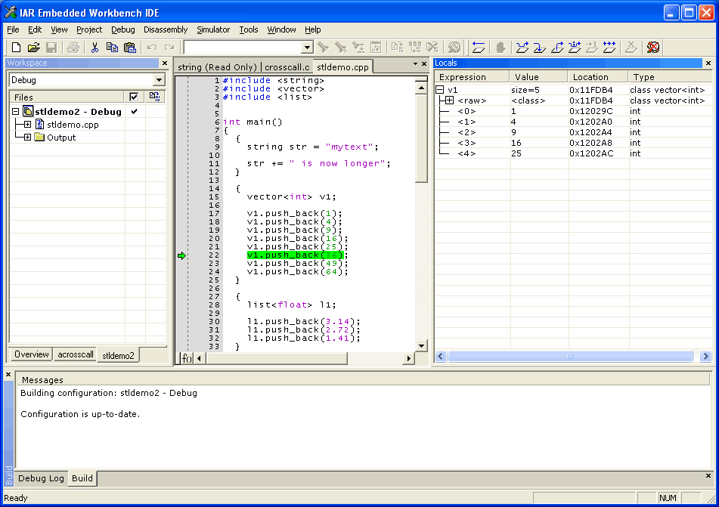This screenshot has width=719, height=507.
Task: Click the Save toolbar icon
Action: click(51, 47)
